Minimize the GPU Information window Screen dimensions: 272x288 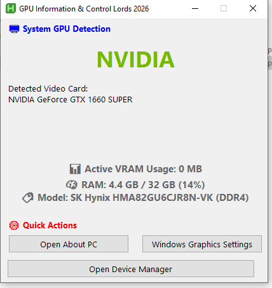tap(195, 9)
